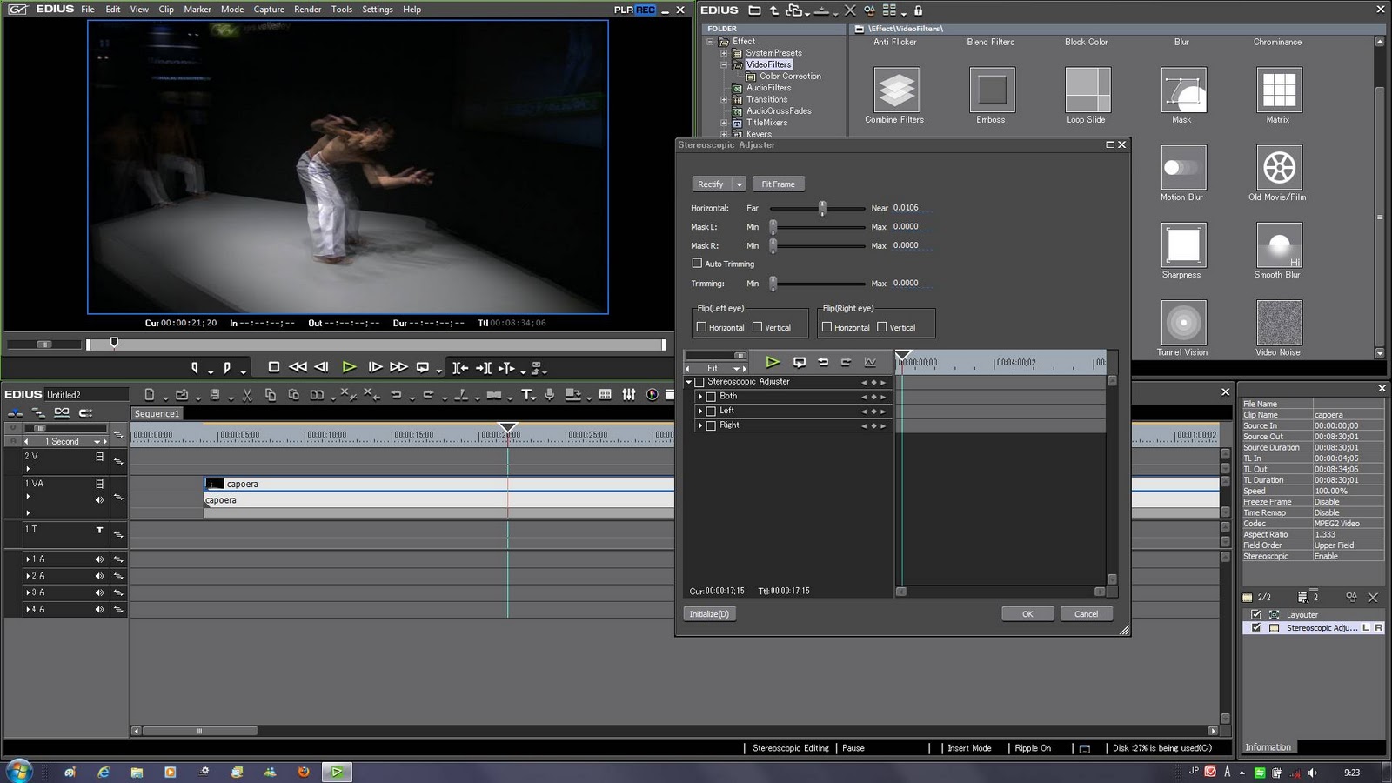The height and width of the screenshot is (783, 1392).
Task: Choose the Old Movie/Film filter icon
Action: [x=1278, y=168]
